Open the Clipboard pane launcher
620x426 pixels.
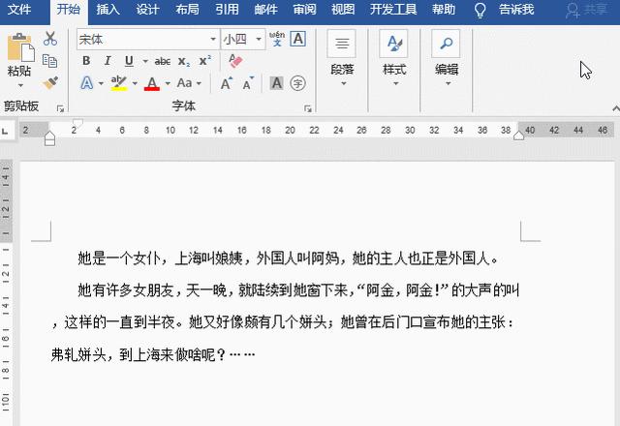click(x=60, y=108)
